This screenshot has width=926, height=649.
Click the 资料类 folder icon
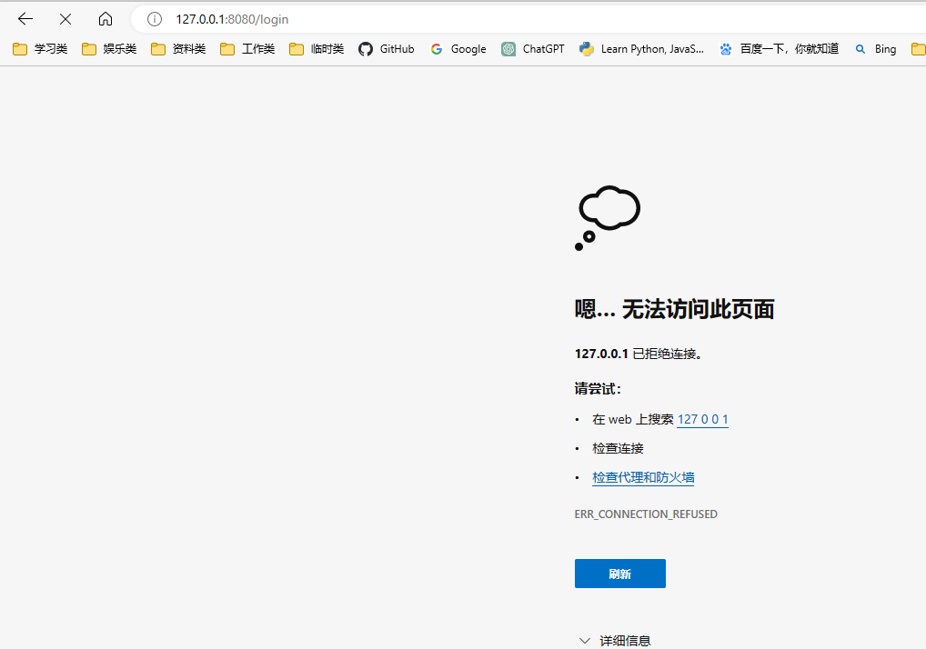157,49
